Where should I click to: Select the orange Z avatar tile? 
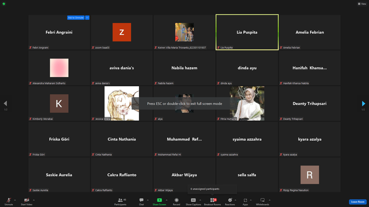coord(122,32)
